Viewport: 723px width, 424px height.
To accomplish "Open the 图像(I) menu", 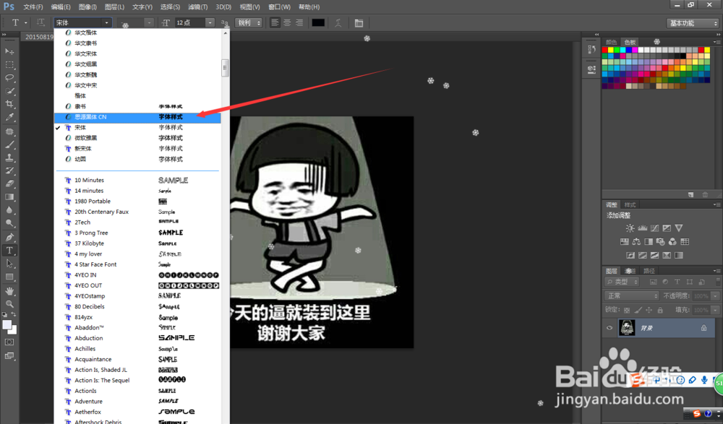I will pyautogui.click(x=87, y=7).
